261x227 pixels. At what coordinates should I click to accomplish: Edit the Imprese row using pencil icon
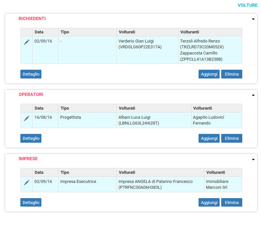[x=27, y=183]
